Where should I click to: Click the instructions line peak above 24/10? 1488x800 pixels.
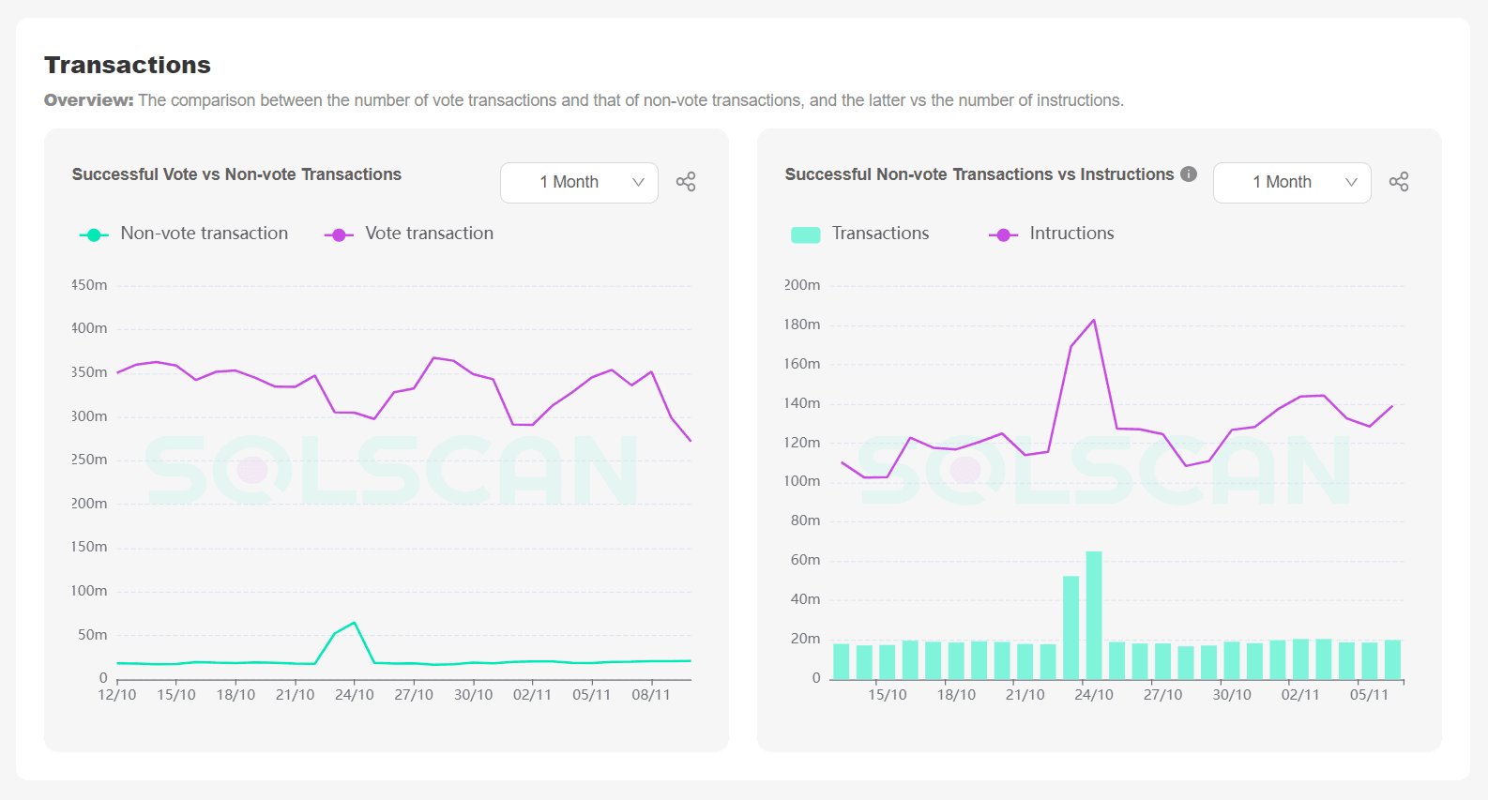[1092, 319]
